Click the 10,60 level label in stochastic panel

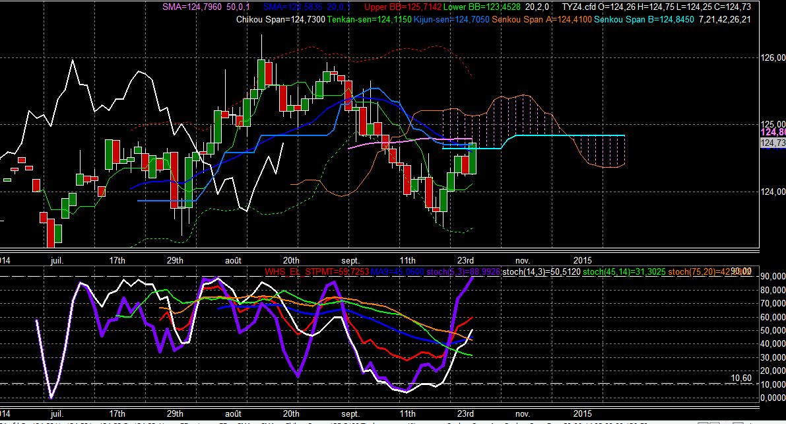point(741,378)
